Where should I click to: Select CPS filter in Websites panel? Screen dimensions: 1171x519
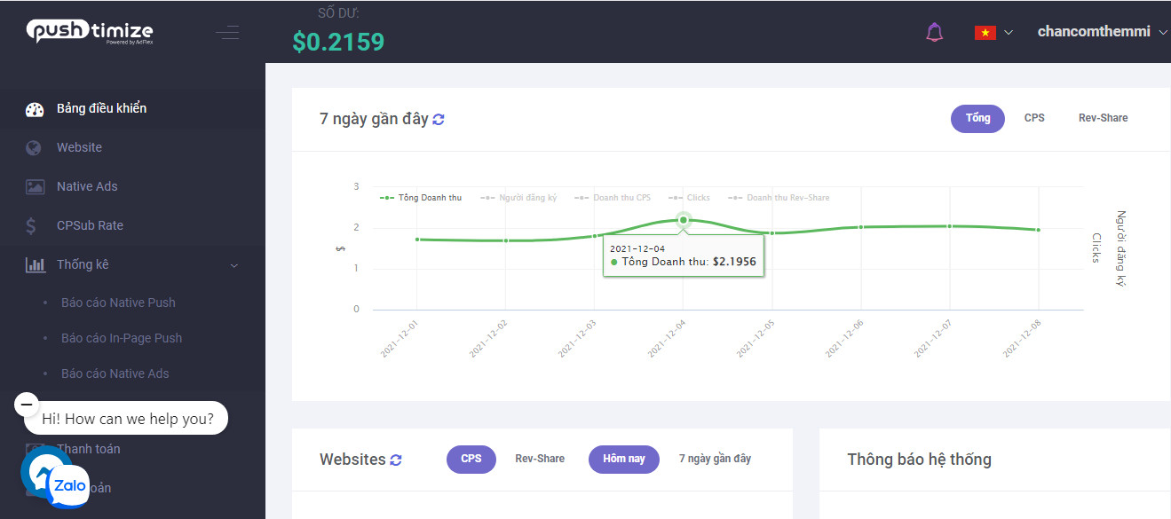tap(471, 459)
